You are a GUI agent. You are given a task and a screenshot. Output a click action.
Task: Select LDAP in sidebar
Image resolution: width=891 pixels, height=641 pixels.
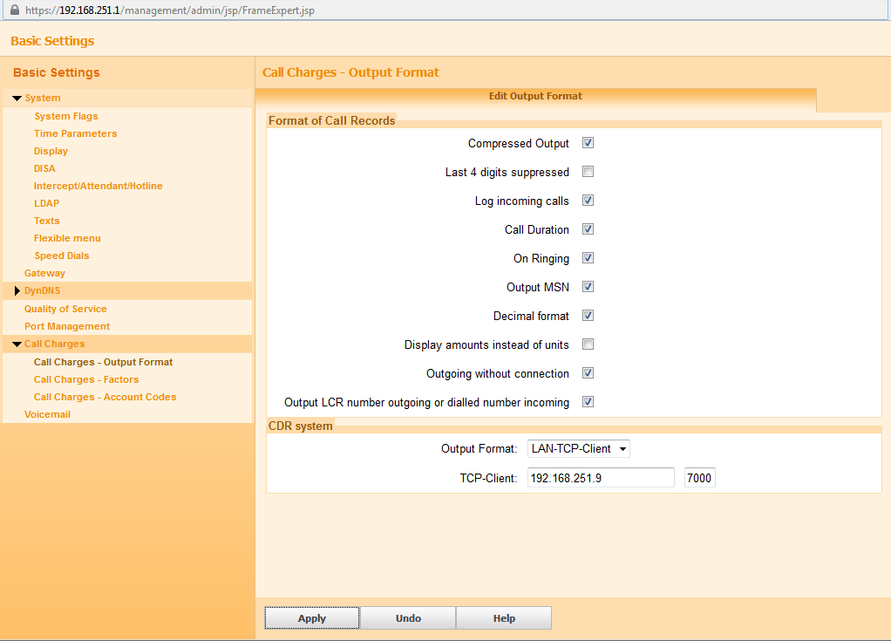tap(46, 203)
